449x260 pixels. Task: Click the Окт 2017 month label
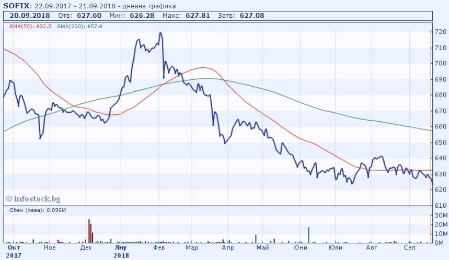pos(14,251)
